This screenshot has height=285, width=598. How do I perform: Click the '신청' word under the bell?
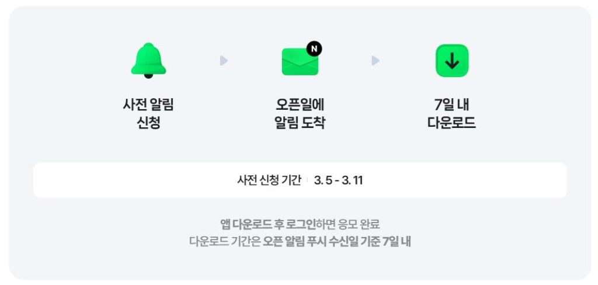pos(148,123)
